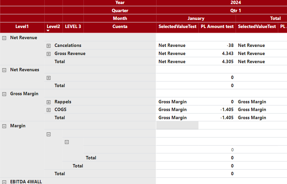Select the Cancelations row label

(68, 45)
